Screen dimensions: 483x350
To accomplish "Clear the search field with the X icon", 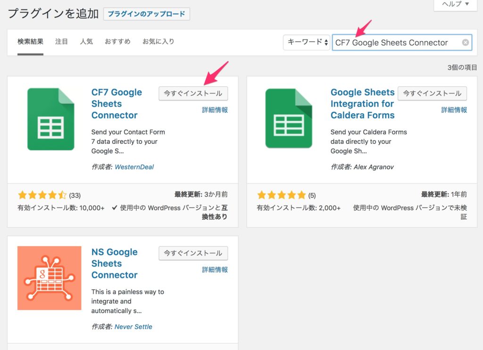I will click(x=465, y=42).
